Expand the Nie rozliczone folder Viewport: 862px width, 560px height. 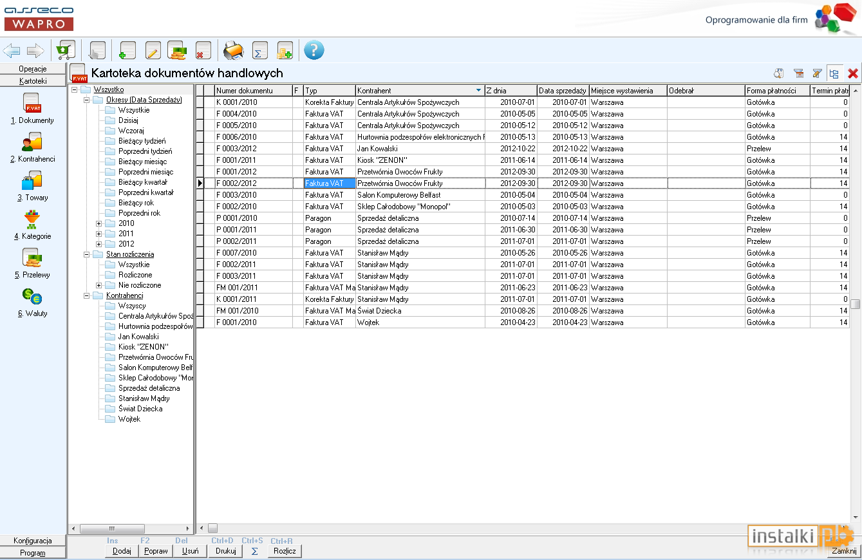pos(98,285)
